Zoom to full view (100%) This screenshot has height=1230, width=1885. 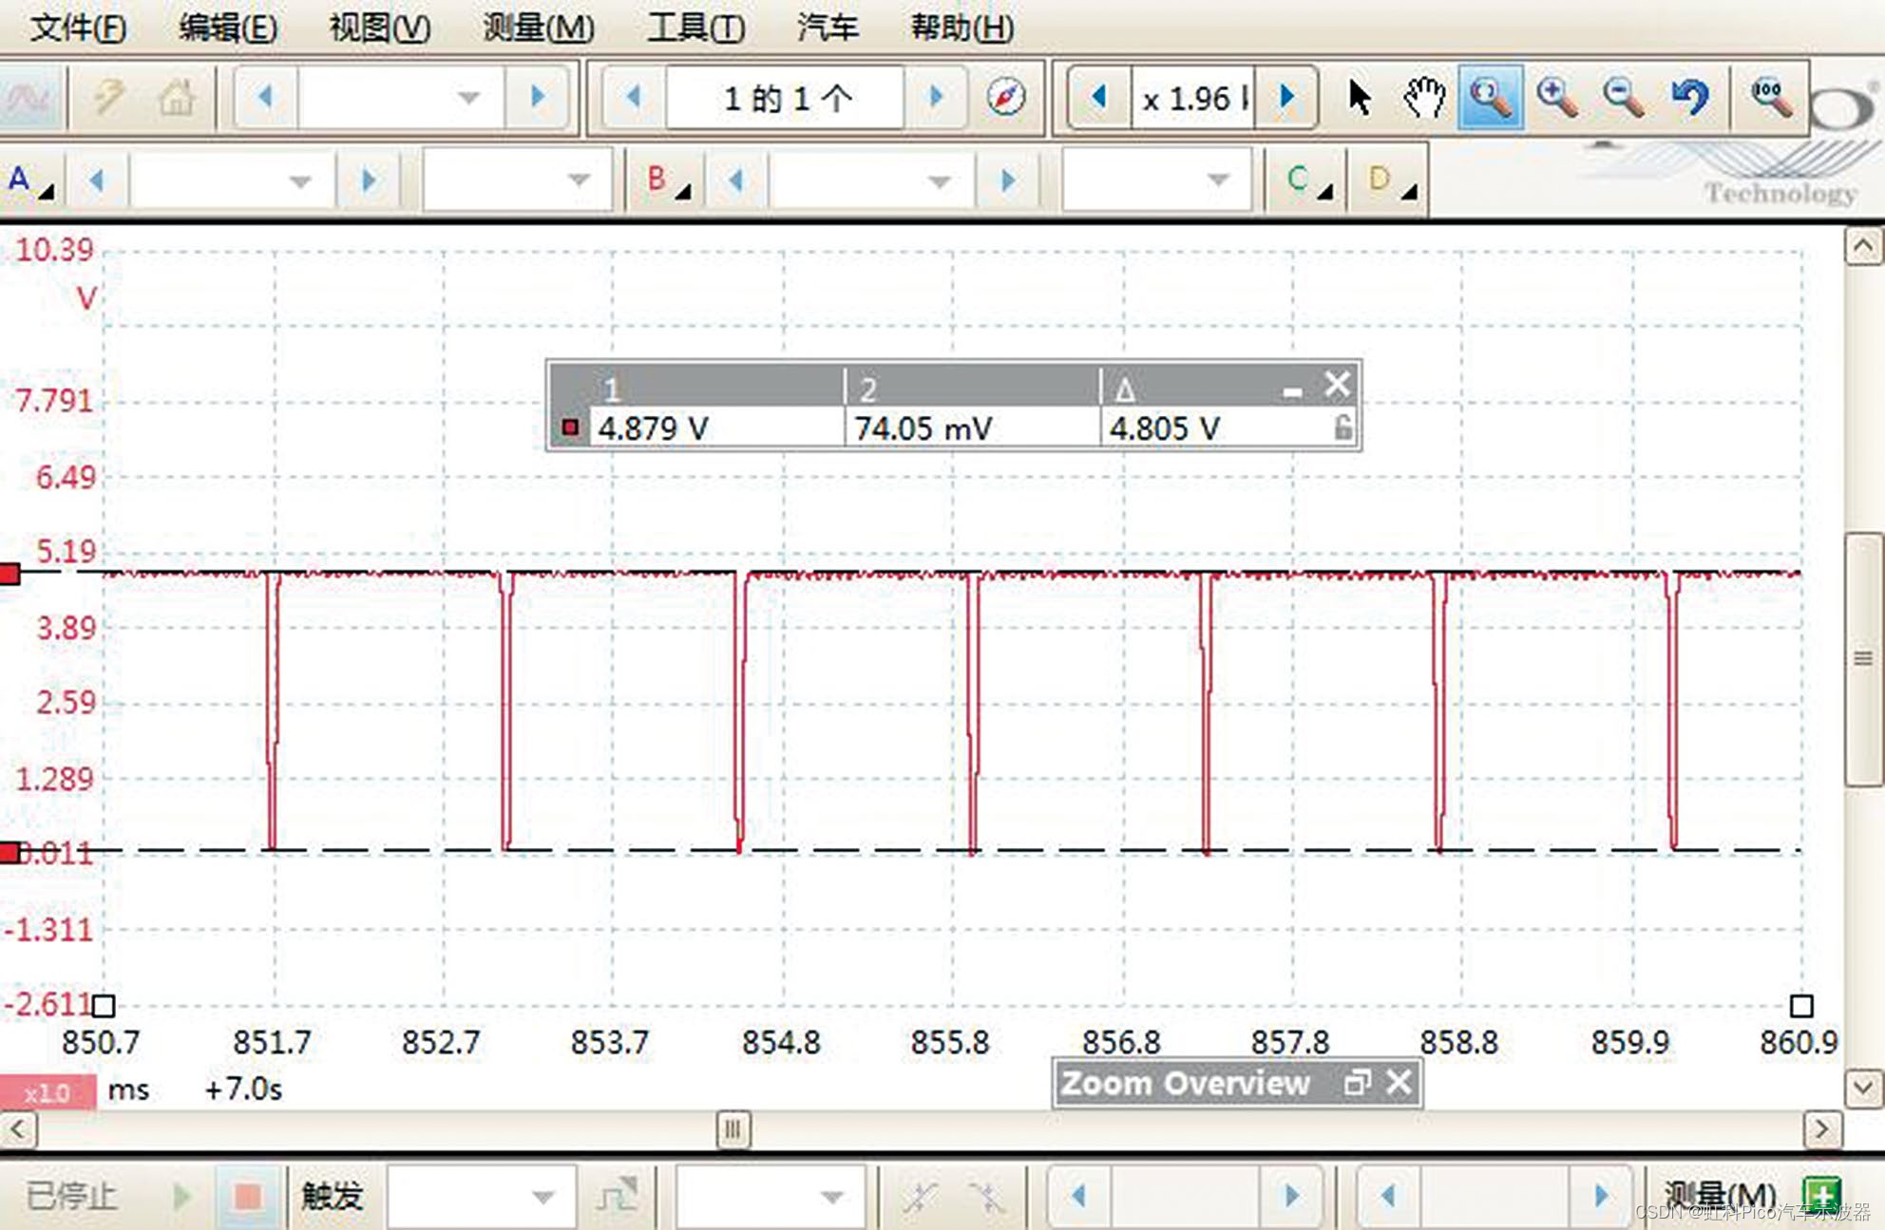tap(1770, 97)
